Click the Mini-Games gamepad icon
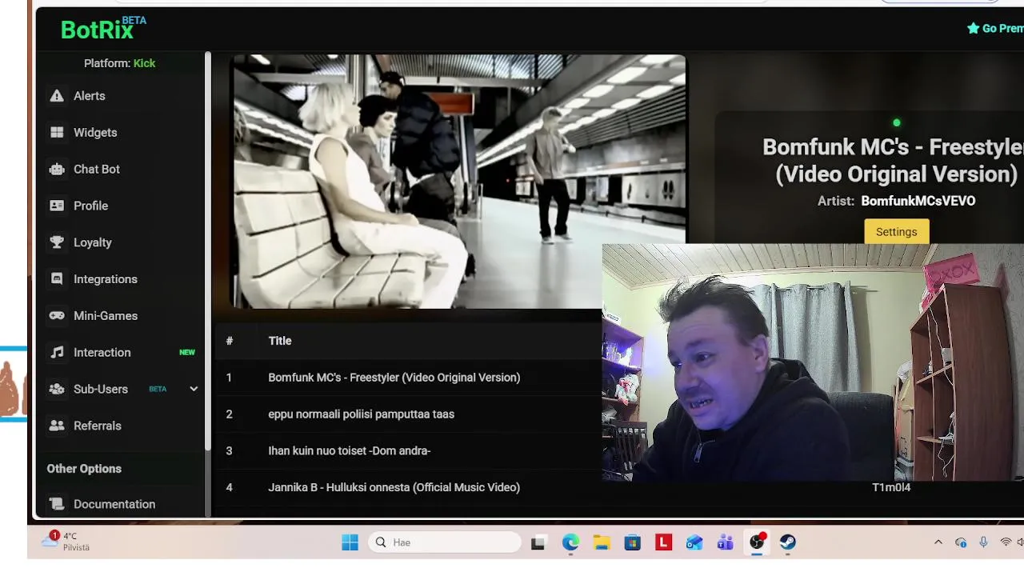Viewport: 1024px width, 576px height. click(x=57, y=316)
